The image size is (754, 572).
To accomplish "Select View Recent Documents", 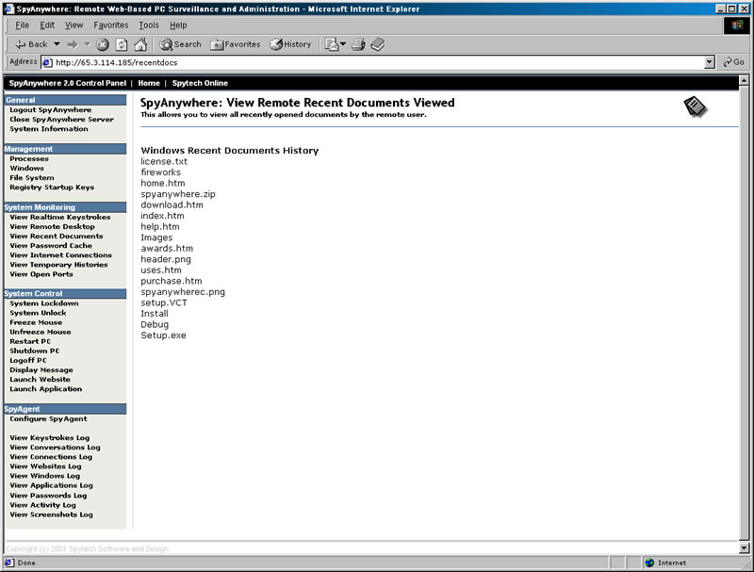I will point(57,236).
